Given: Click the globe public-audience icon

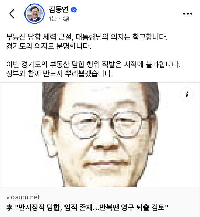Looking at the screenshot, I should [66, 19].
